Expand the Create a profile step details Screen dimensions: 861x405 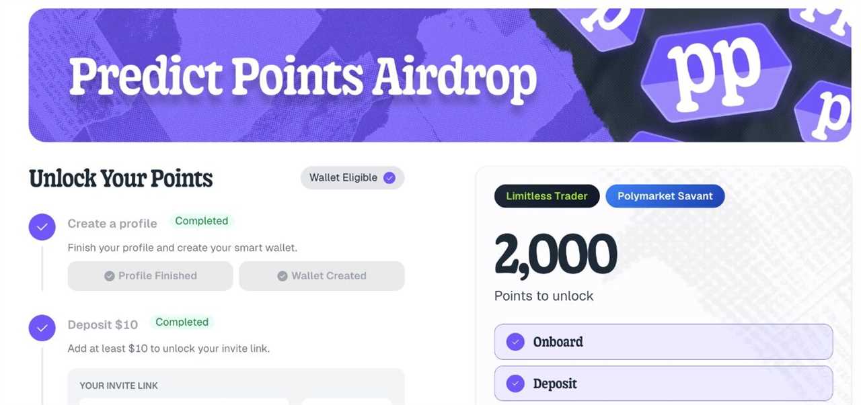112,223
